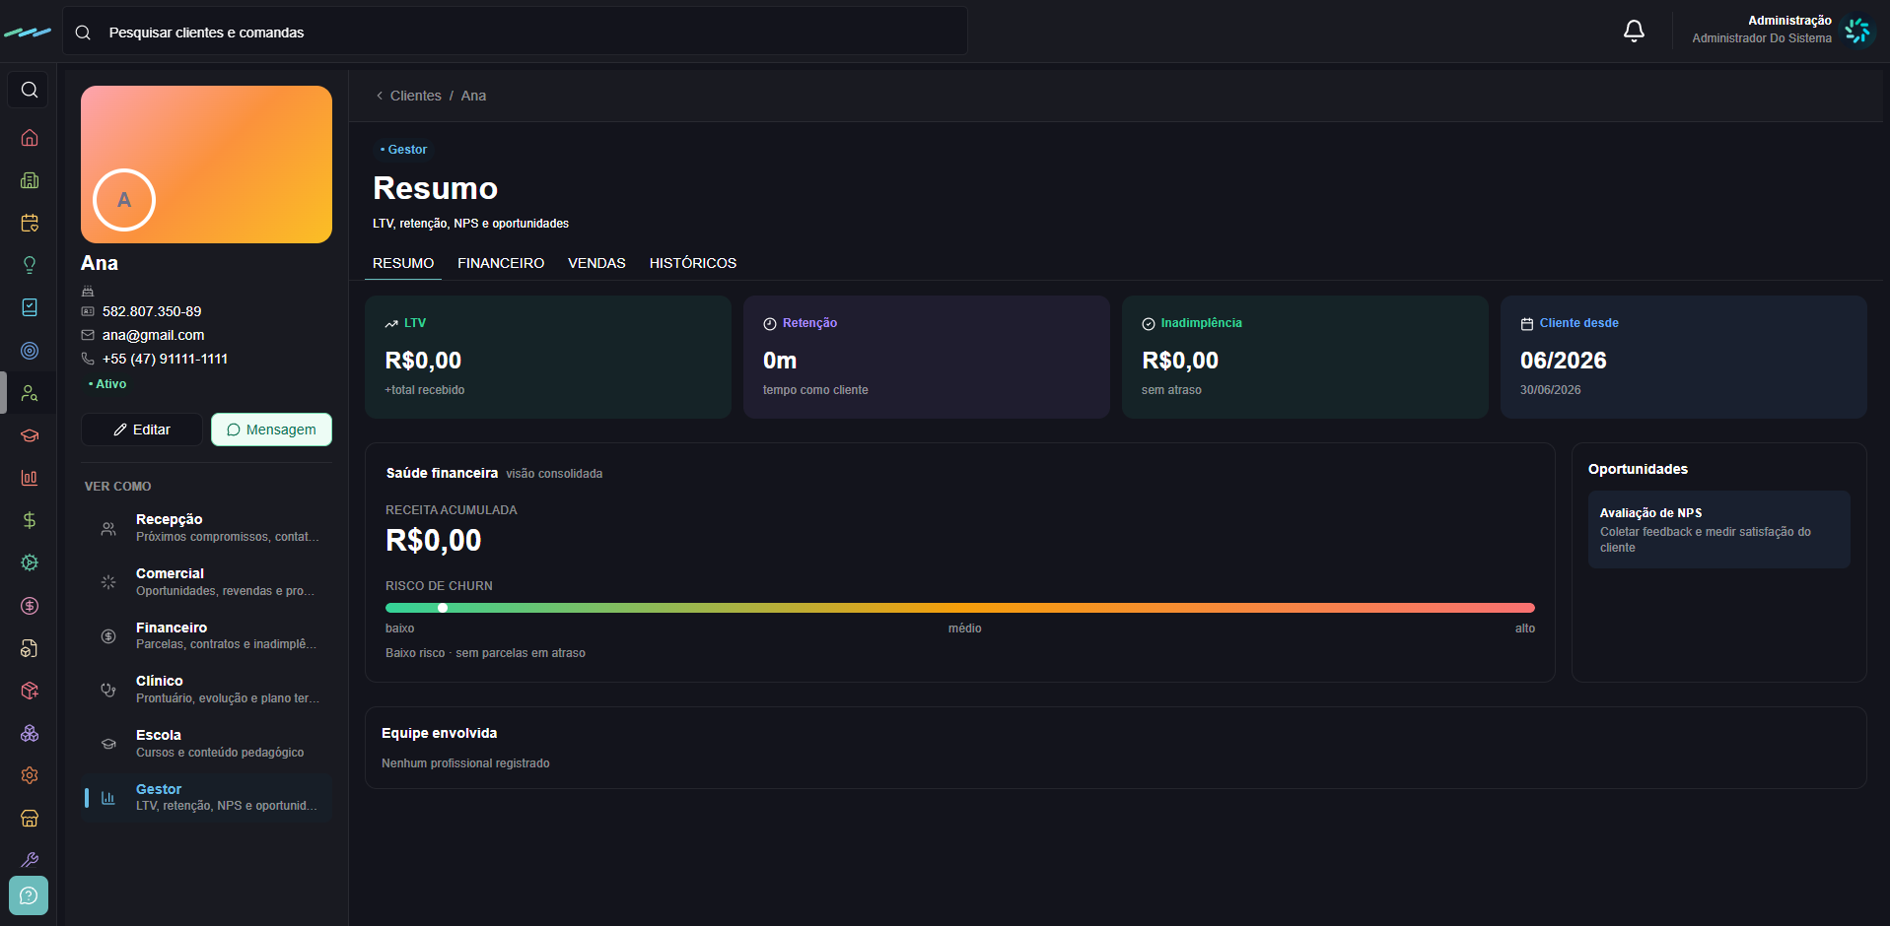Click 'Nenhum profissional registrado' text
1890x926 pixels.
tap(465, 763)
